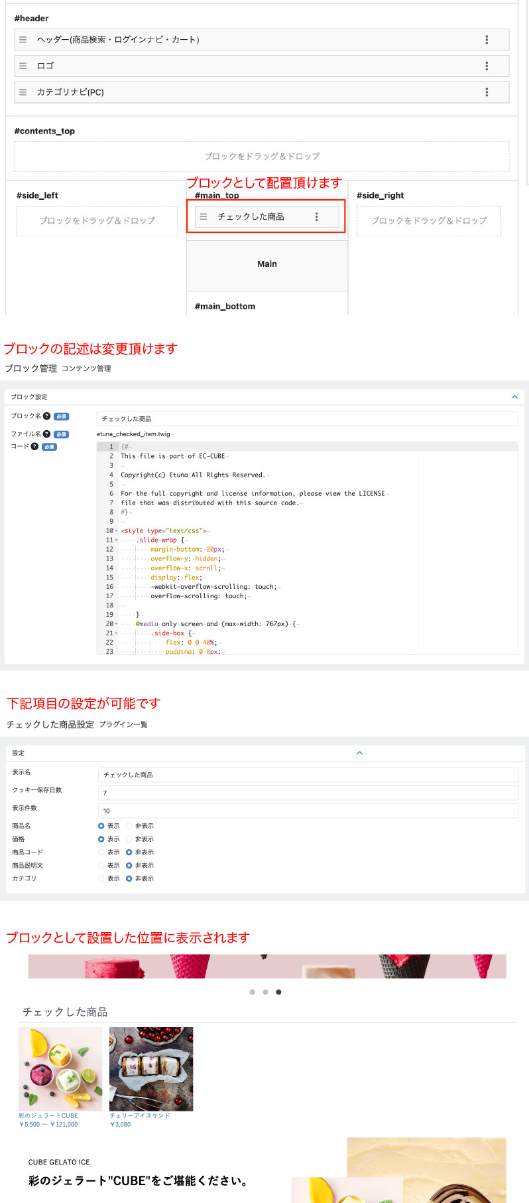
Task: Open 彩のジェラートCUBE product image
Action: point(60,1069)
